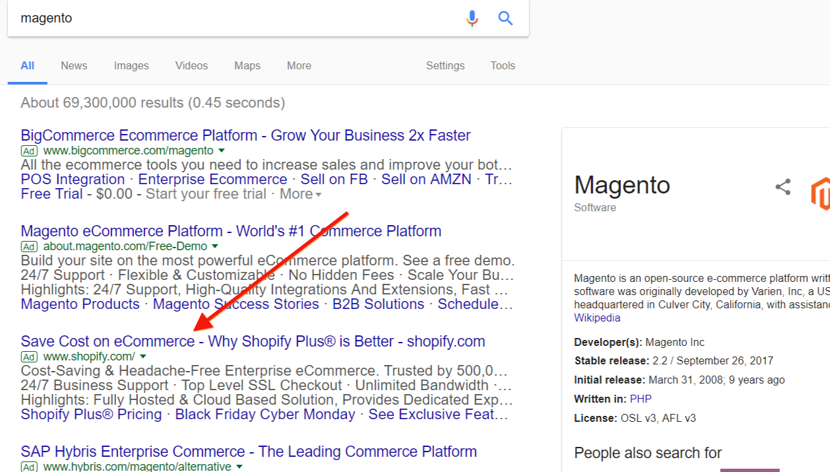Expand the More dropdown in BigCommerce ad

(301, 194)
